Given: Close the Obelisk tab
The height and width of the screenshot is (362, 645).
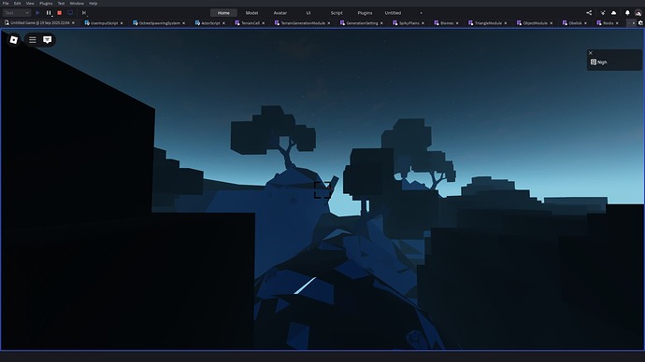Looking at the screenshot, I should pos(585,23).
